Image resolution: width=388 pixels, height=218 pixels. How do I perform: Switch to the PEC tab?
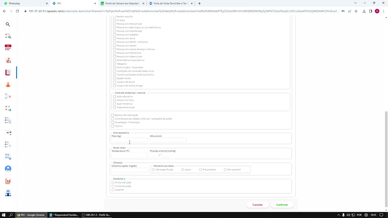click(74, 3)
